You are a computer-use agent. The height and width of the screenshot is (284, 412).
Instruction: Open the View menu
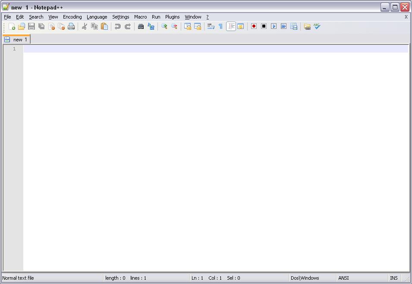pos(53,17)
